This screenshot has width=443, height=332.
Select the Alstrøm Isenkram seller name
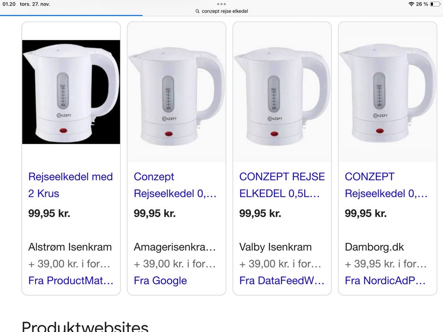[70, 247]
